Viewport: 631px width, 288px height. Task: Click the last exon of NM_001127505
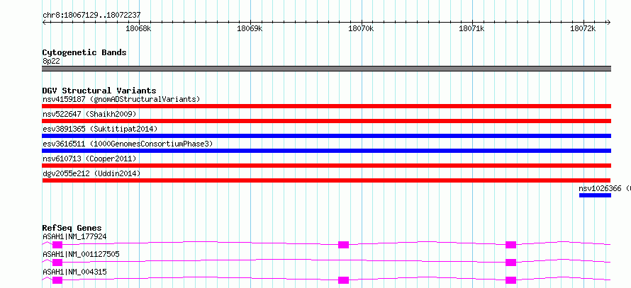pos(510,263)
